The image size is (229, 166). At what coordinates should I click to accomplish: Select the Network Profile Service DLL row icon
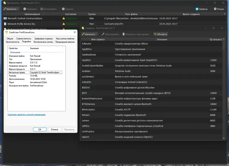coord(5,24)
